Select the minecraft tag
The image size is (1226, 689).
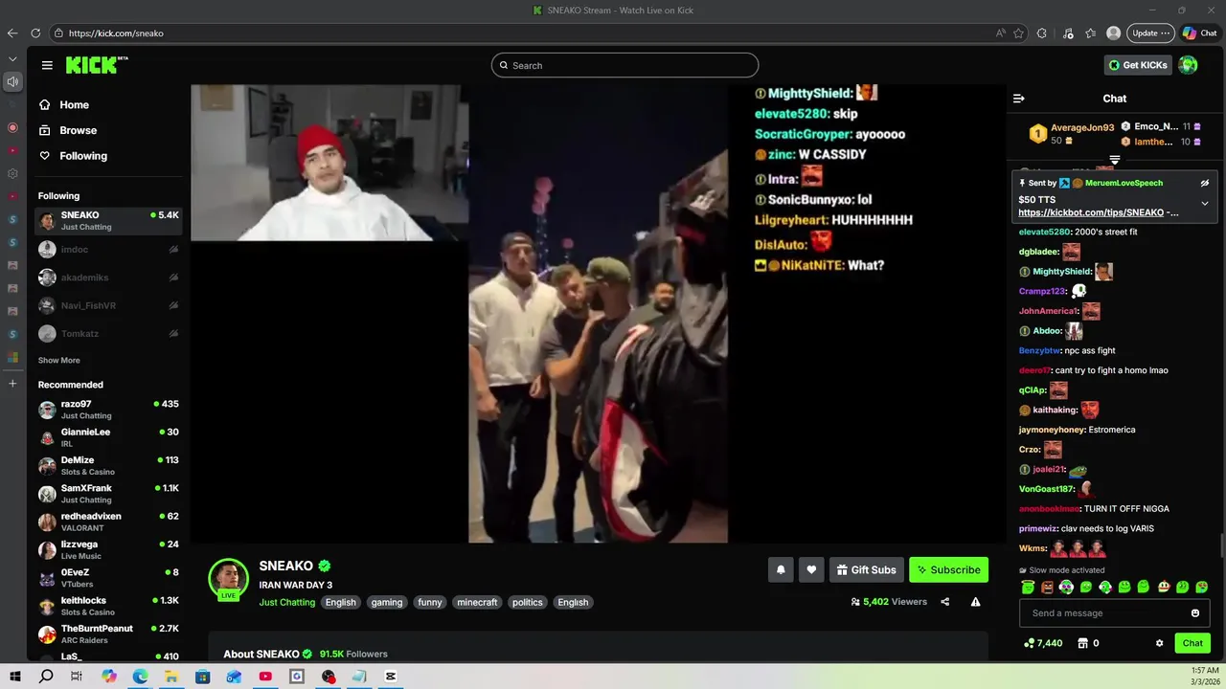[477, 602]
